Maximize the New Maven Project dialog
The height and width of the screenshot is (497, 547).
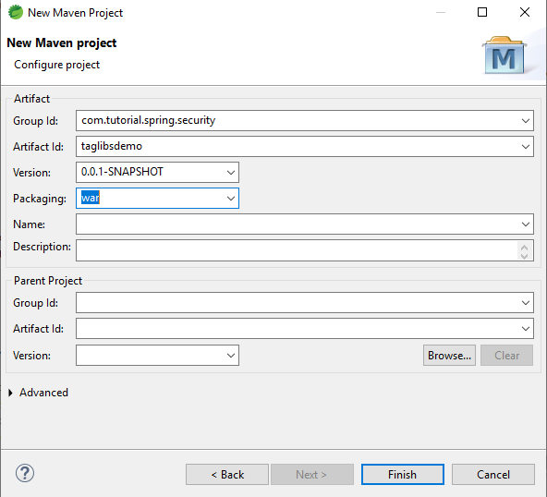[482, 12]
